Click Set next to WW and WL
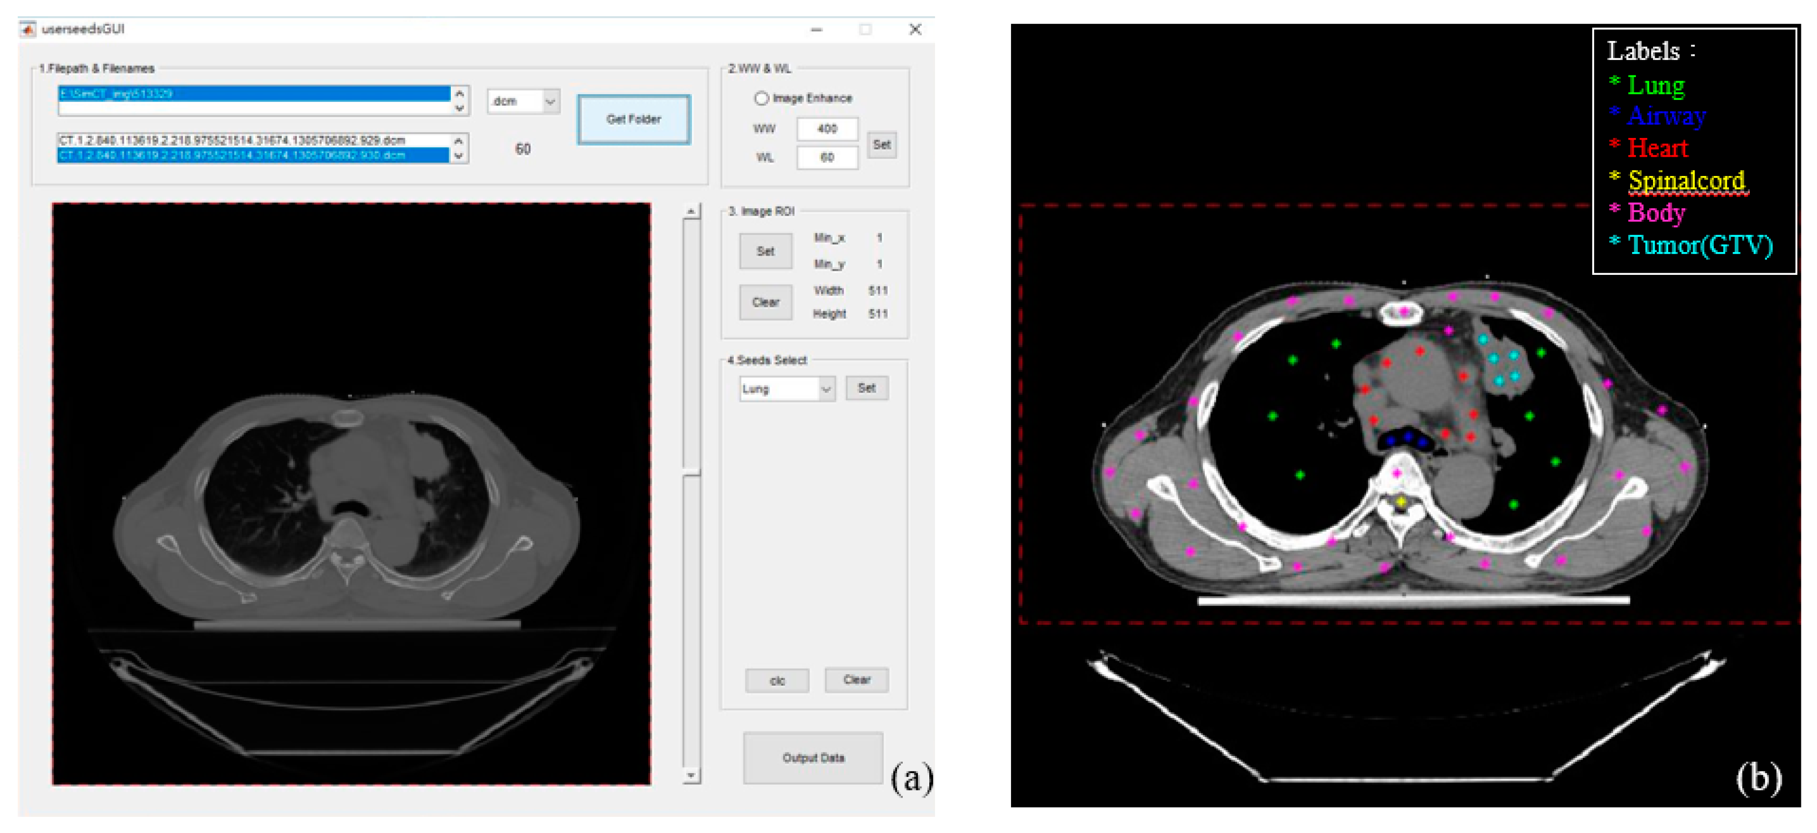Image resolution: width=1817 pixels, height=833 pixels. [881, 145]
